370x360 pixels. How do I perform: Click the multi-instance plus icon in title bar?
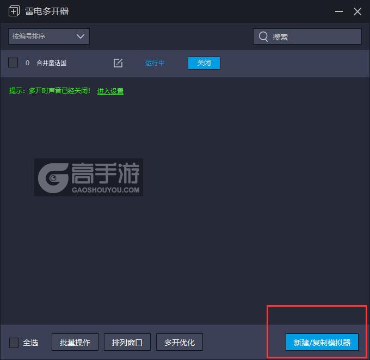click(14, 11)
